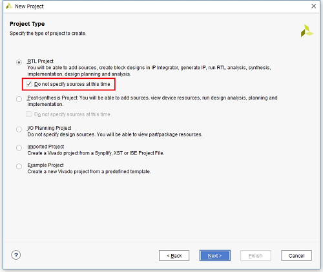Choose the Example Project radio button
The width and height of the screenshot is (323, 272).
(19, 166)
